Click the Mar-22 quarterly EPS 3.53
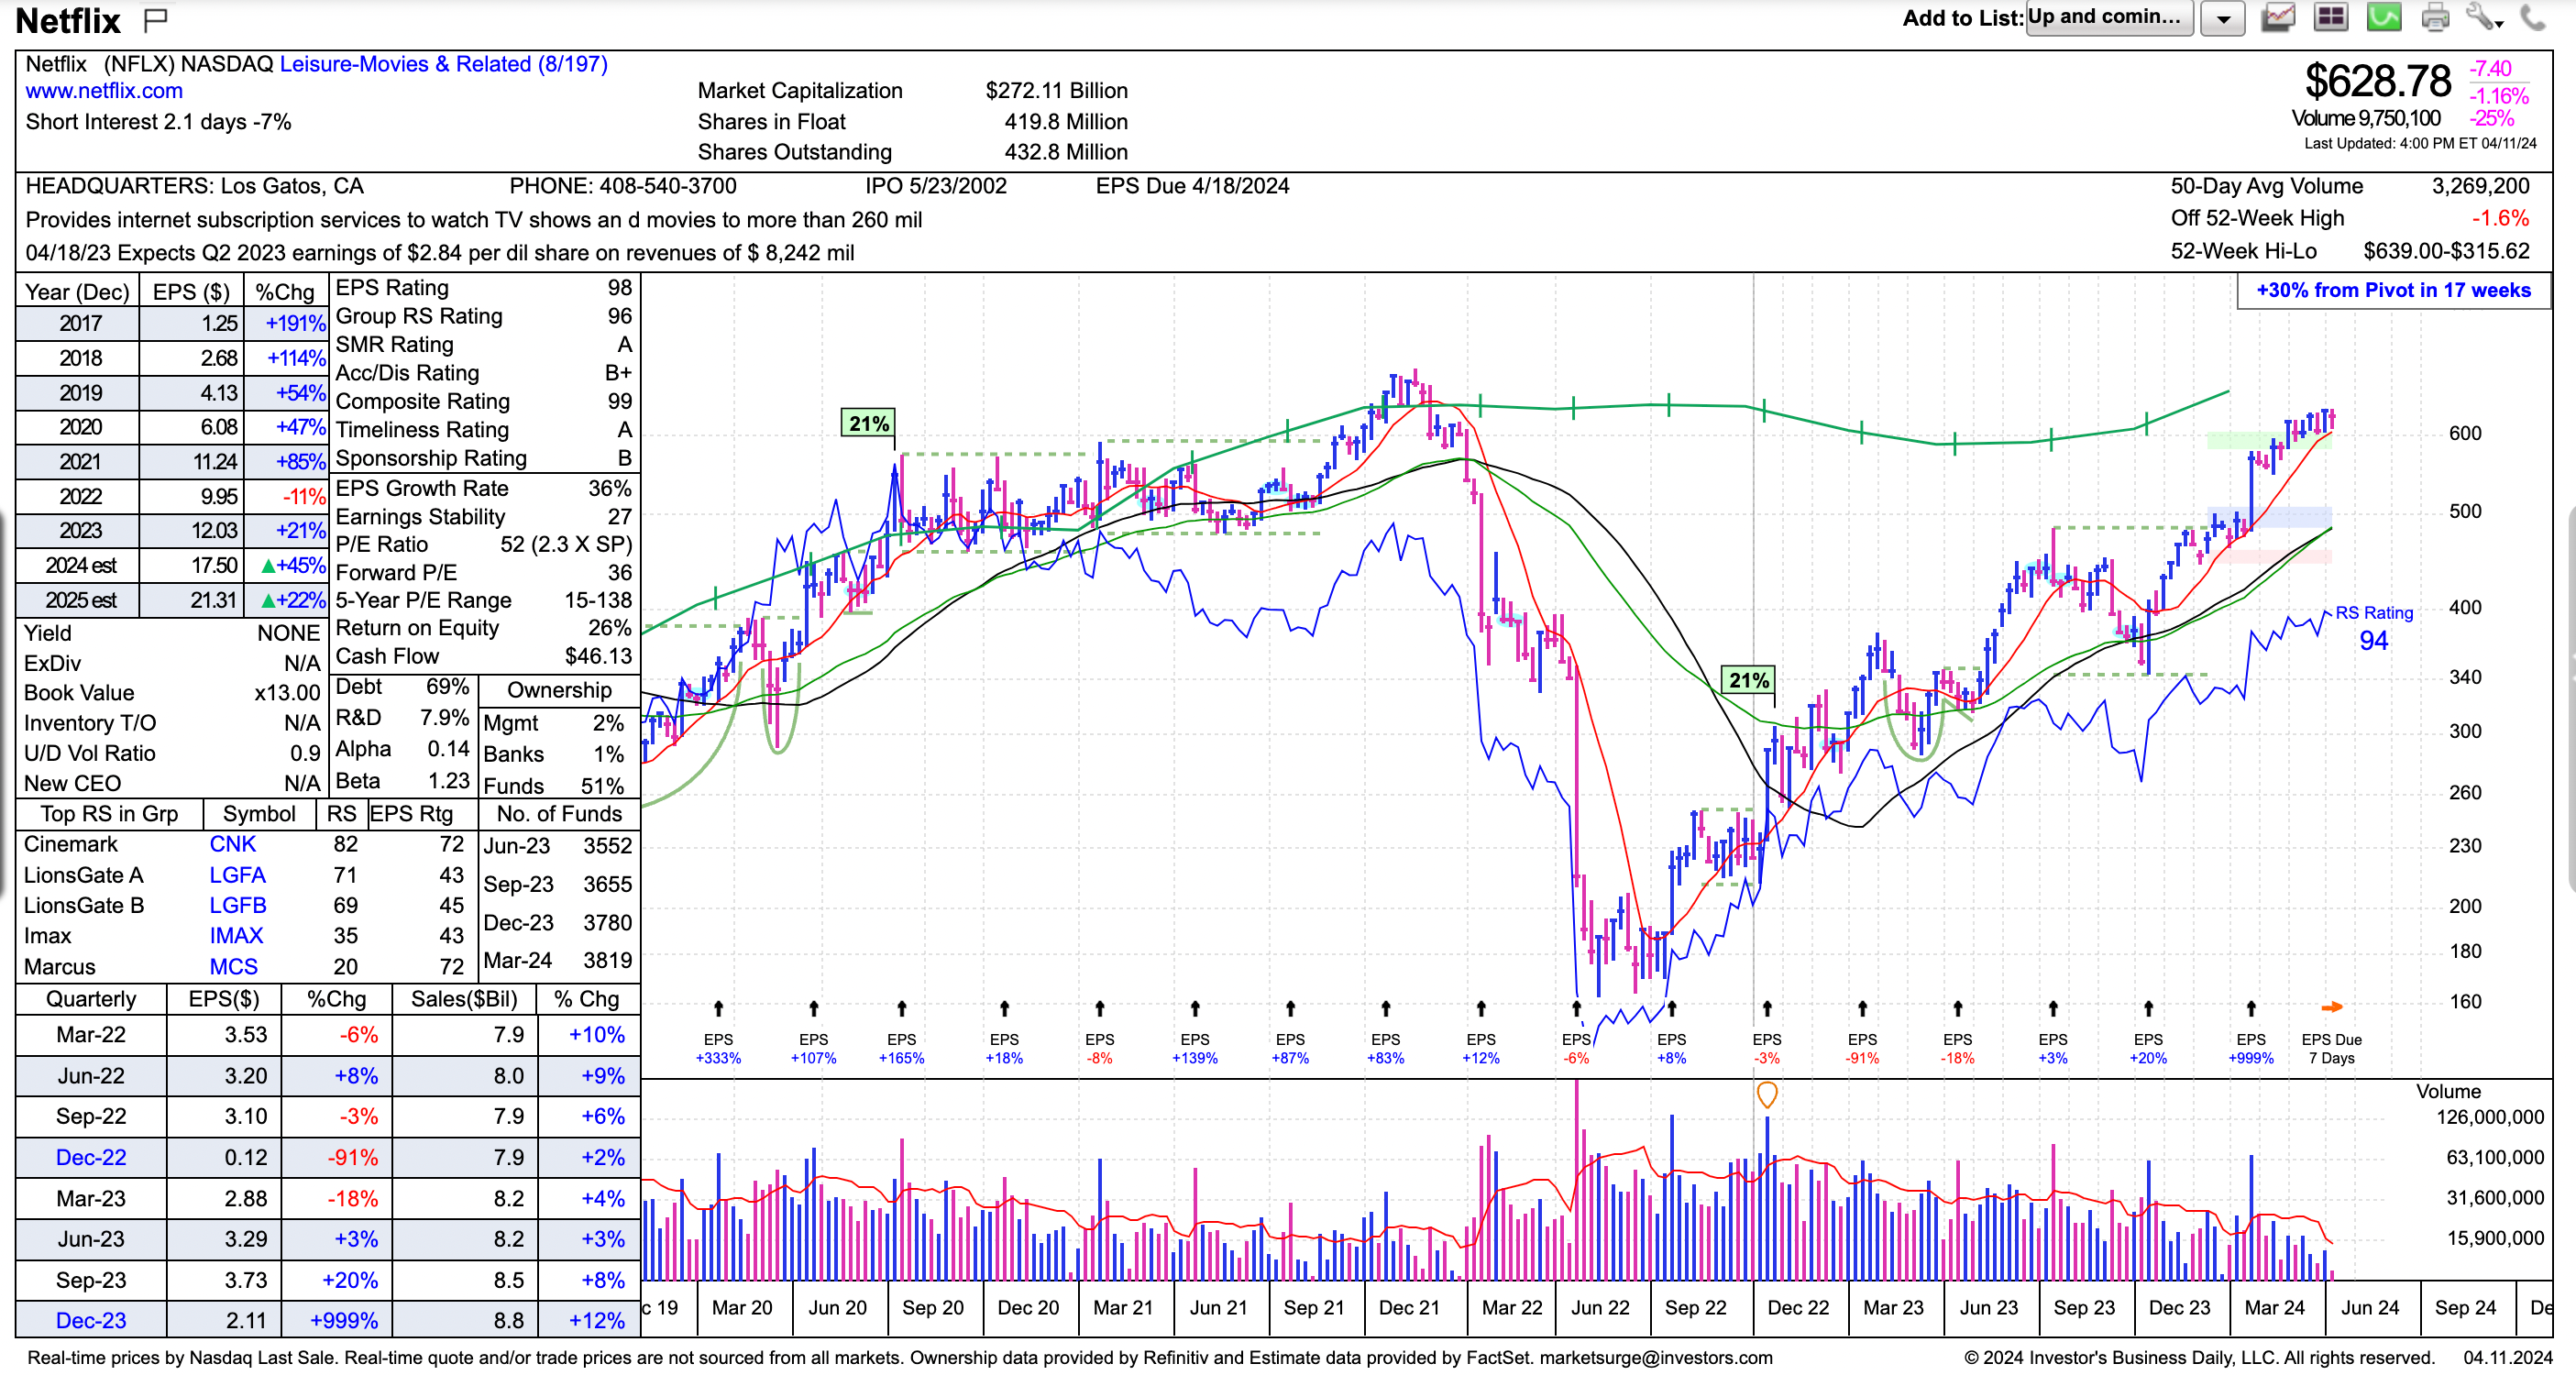 245,1035
